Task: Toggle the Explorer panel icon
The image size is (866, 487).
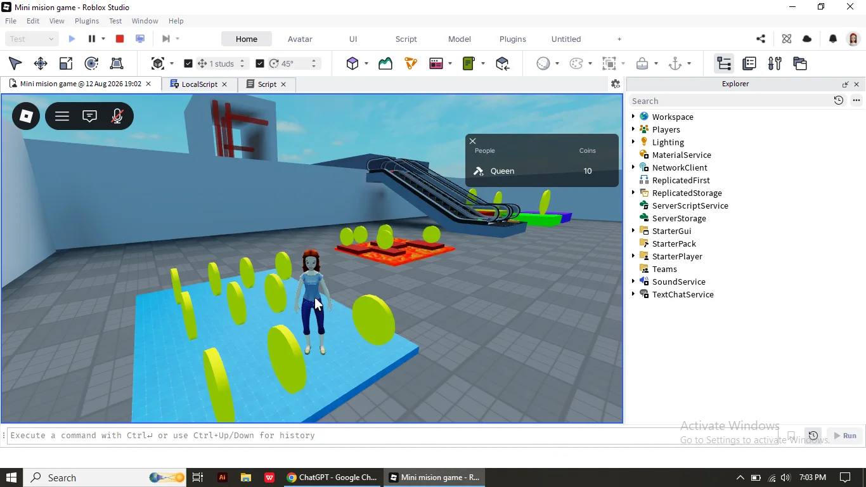Action: [x=724, y=63]
